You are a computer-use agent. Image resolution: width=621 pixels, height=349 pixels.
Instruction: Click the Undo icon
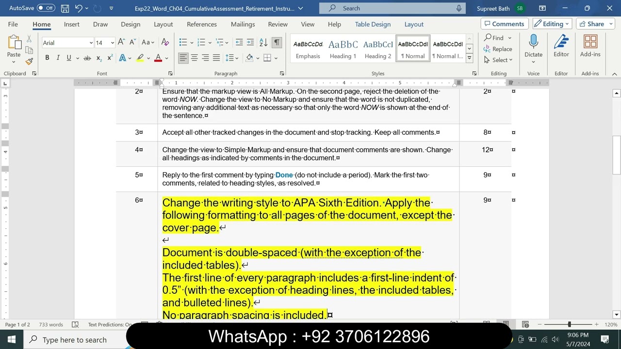click(x=79, y=8)
